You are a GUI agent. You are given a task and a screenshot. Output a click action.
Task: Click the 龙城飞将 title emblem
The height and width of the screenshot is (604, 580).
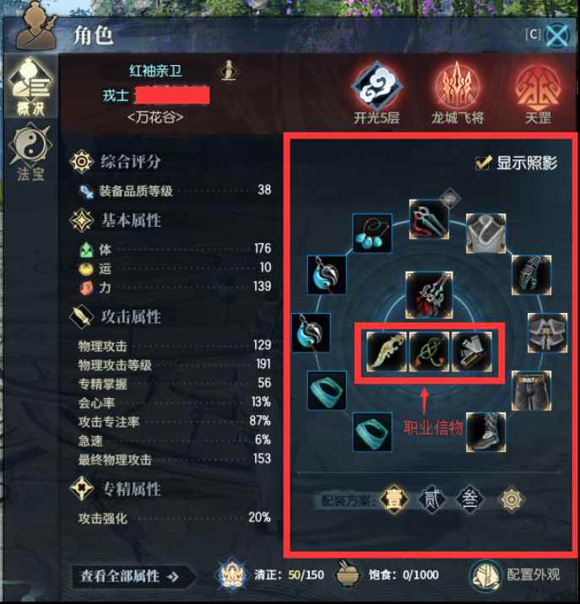[458, 87]
